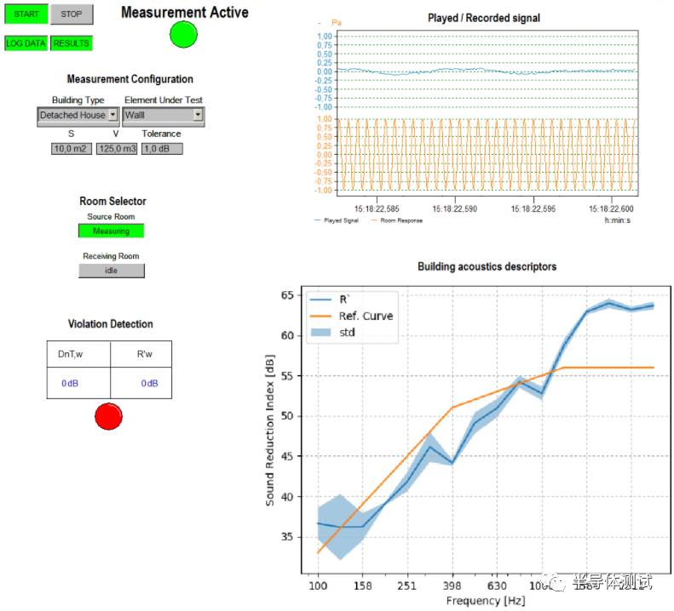Click the Played Signal legend entry
The height and width of the screenshot is (611, 674).
[340, 220]
